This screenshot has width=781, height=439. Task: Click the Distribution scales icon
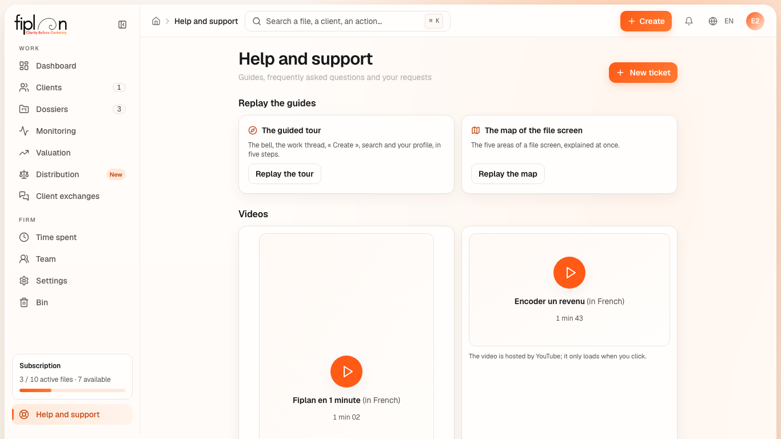[24, 174]
